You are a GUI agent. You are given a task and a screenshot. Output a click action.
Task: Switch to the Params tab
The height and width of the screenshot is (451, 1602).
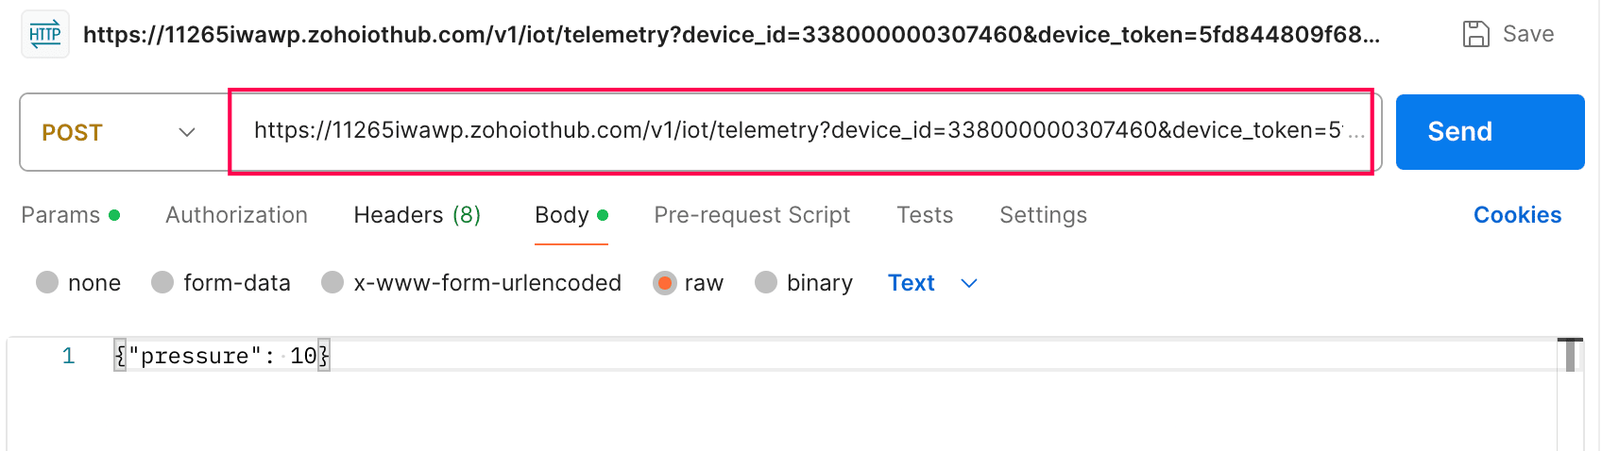click(x=61, y=215)
